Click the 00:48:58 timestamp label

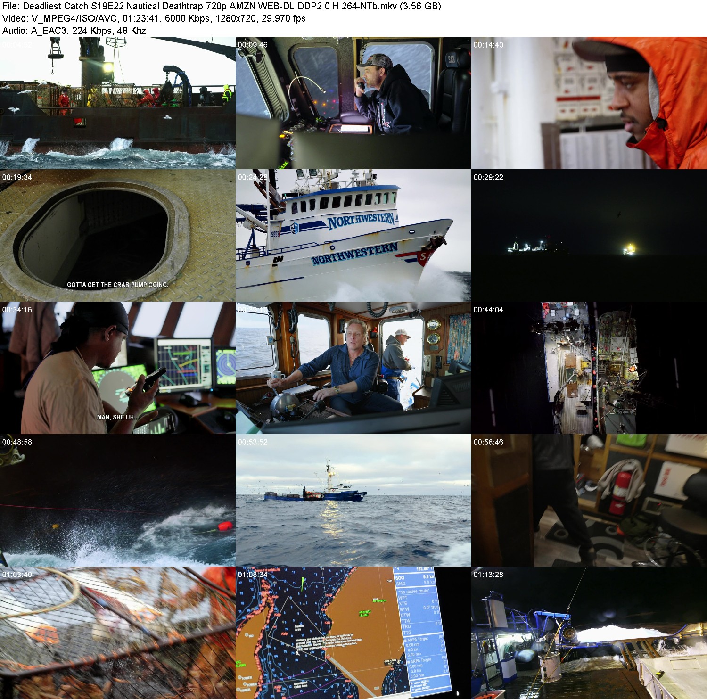click(17, 442)
